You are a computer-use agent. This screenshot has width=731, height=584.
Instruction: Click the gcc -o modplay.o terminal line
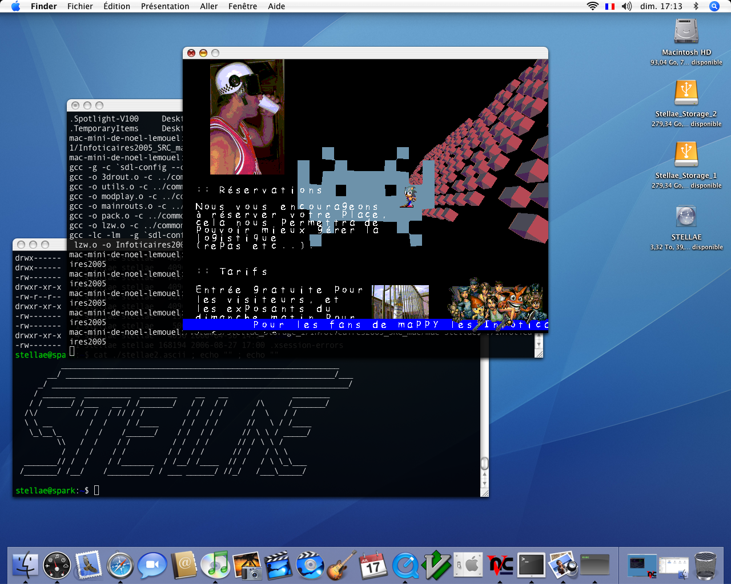(126, 196)
